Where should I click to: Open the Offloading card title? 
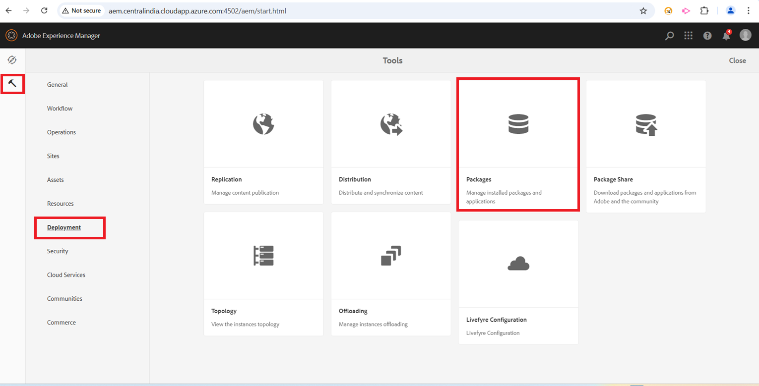pos(353,311)
